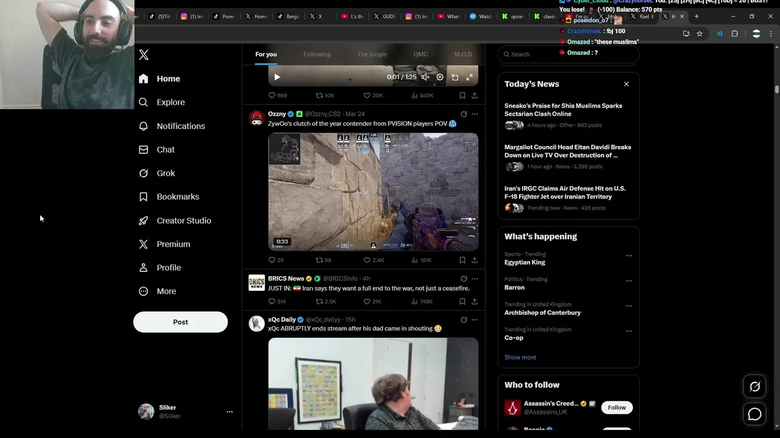This screenshot has width=780, height=438.
Task: Bookmark the BRICS News post
Action: (463, 302)
